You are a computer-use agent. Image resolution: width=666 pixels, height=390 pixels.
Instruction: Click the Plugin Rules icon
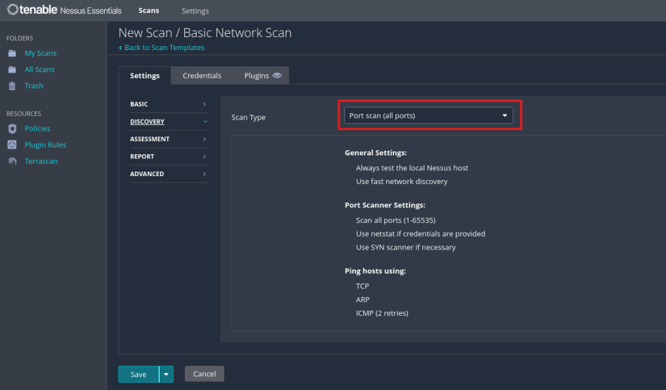coord(12,145)
